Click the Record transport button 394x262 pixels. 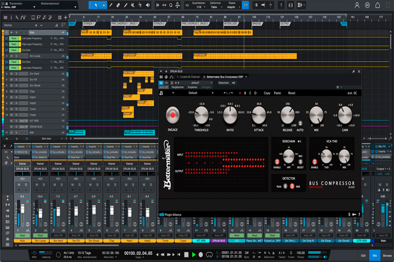pos(201,255)
